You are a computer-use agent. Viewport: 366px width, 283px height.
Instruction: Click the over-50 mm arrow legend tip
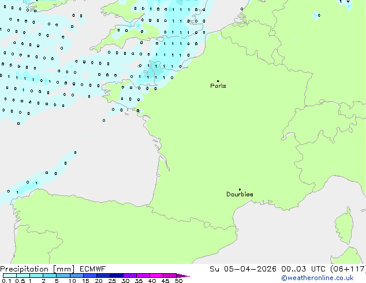[183, 275]
